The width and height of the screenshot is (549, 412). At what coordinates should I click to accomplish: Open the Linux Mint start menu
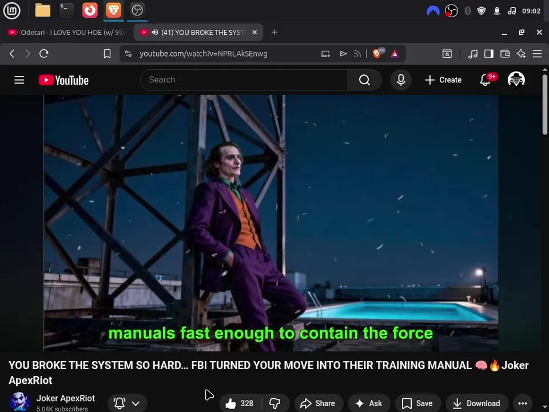click(x=11, y=10)
